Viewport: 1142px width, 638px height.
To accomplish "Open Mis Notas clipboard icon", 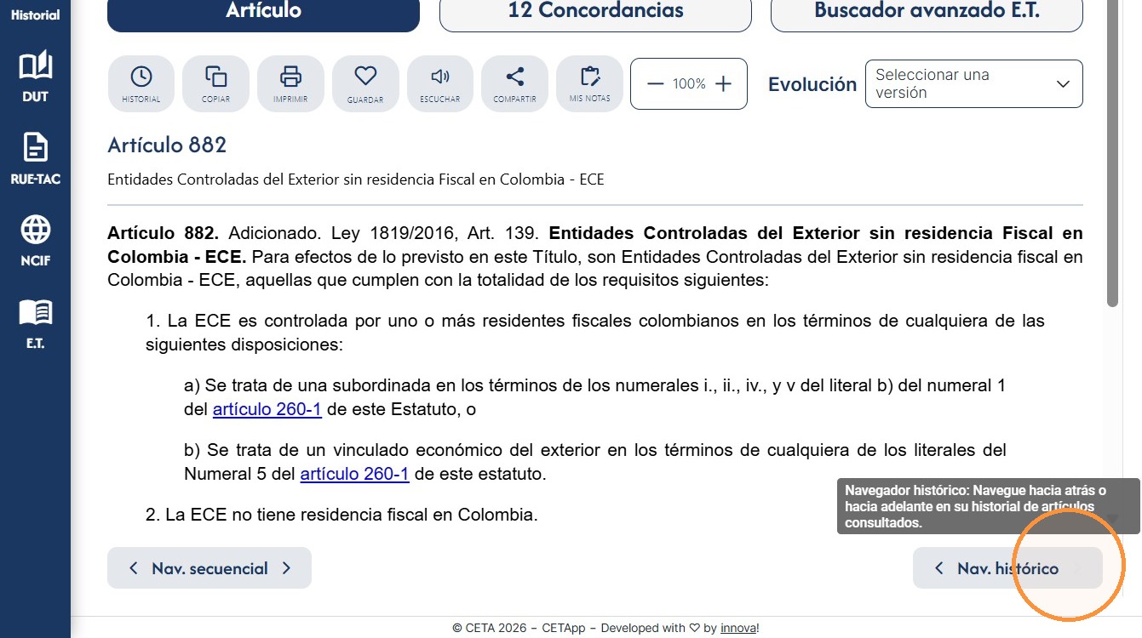I will (x=589, y=83).
